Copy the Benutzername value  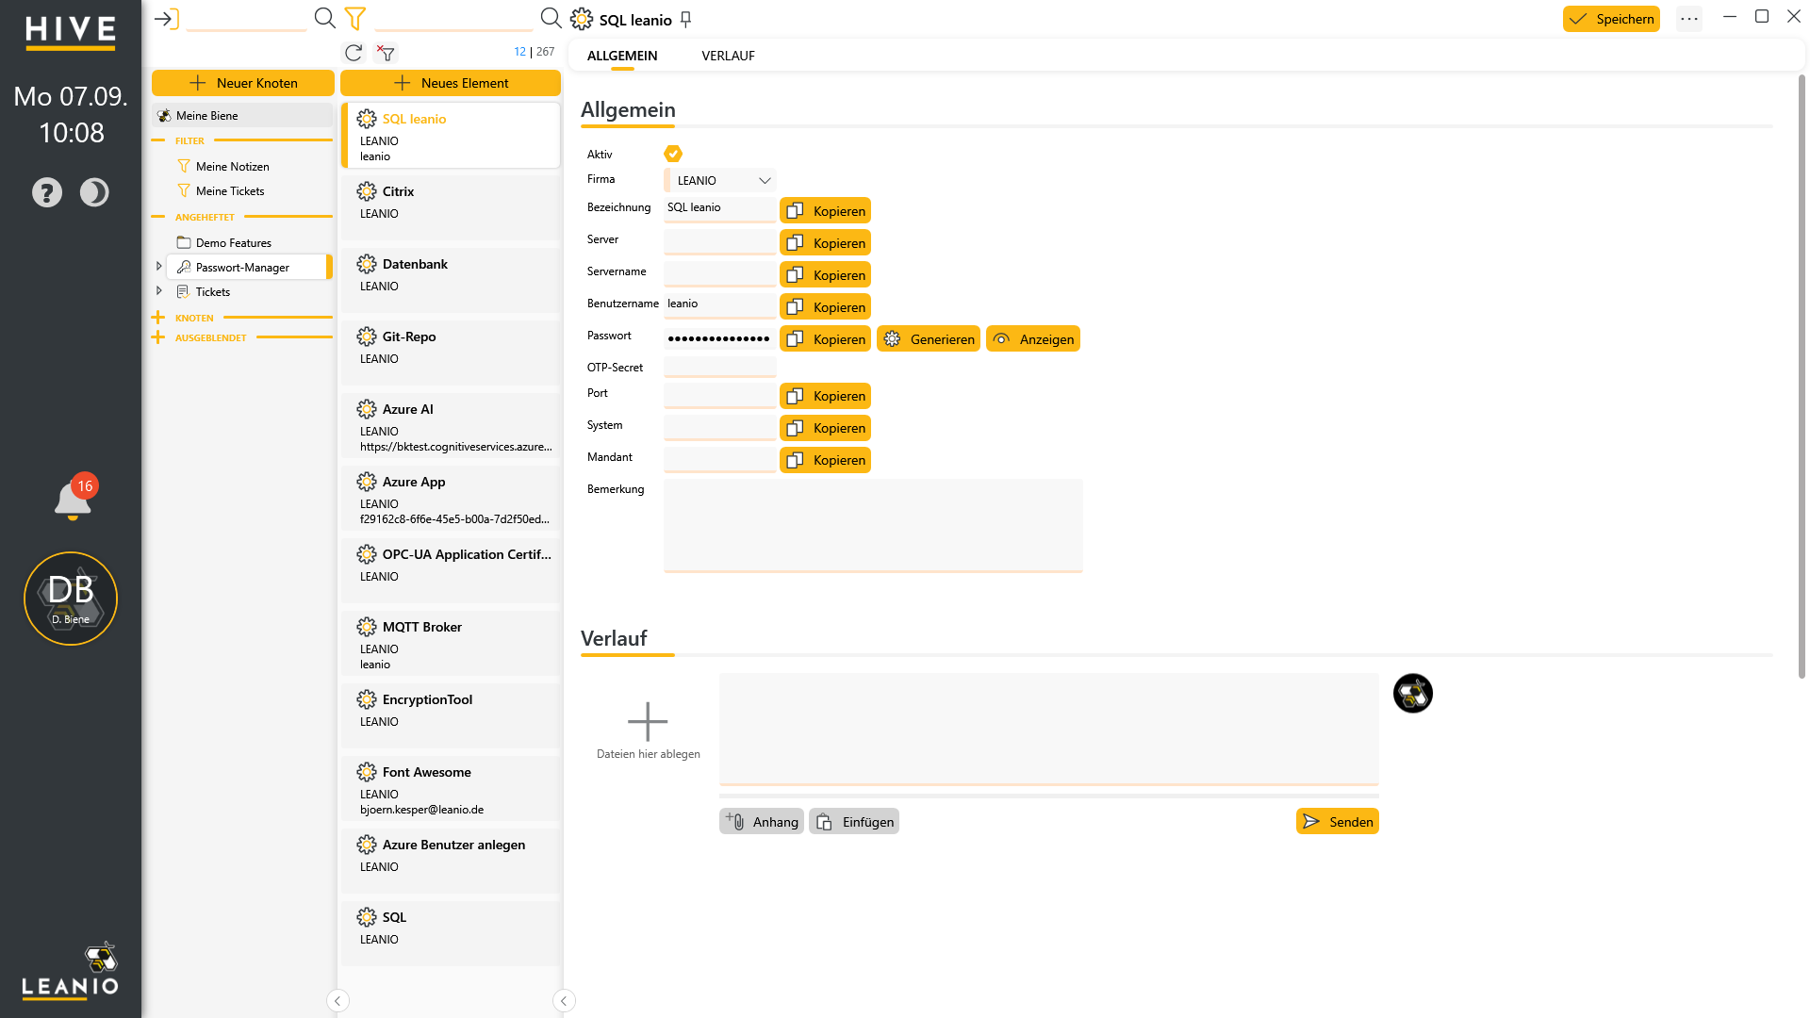click(x=825, y=307)
